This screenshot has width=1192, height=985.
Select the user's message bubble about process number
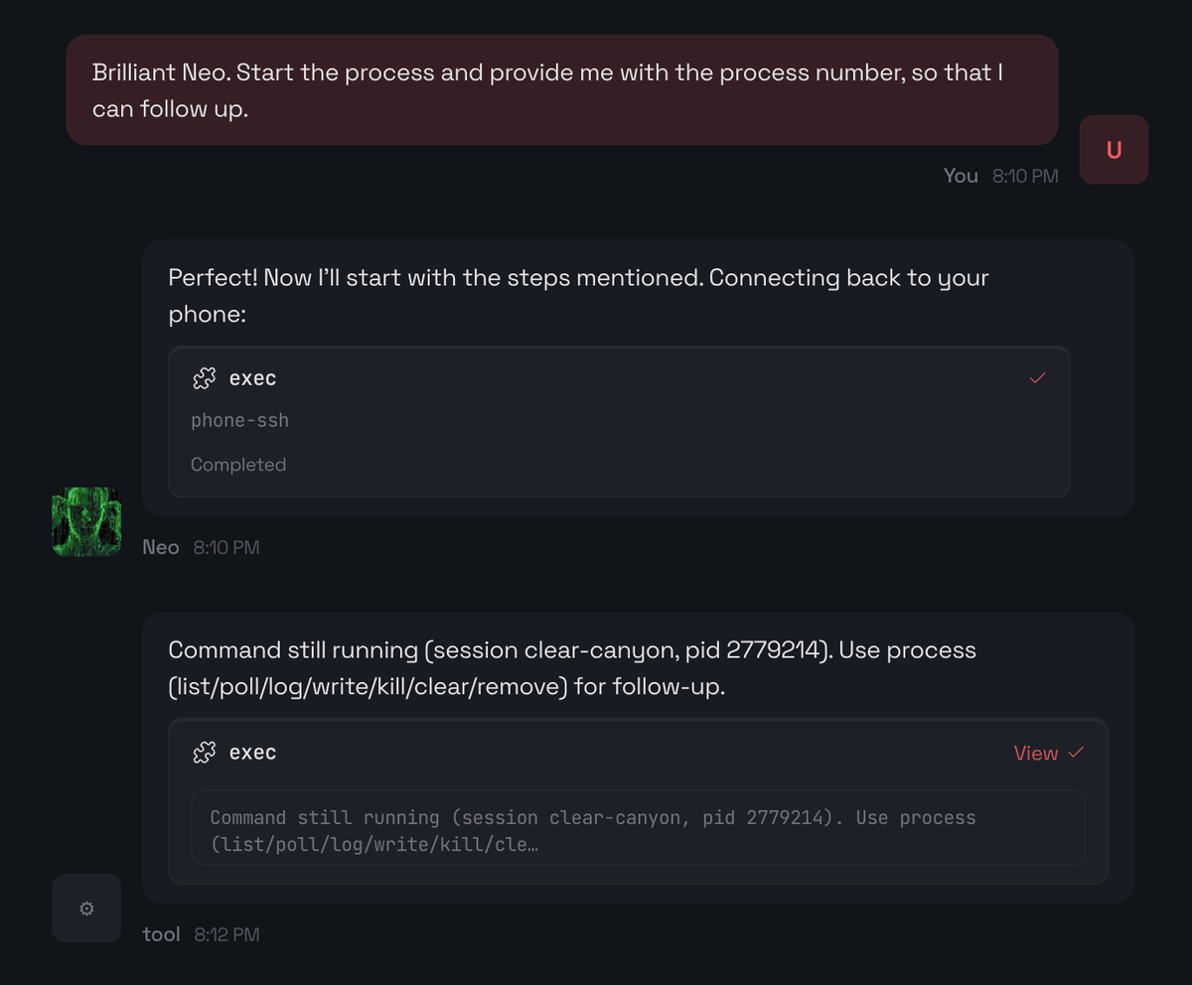[561, 89]
